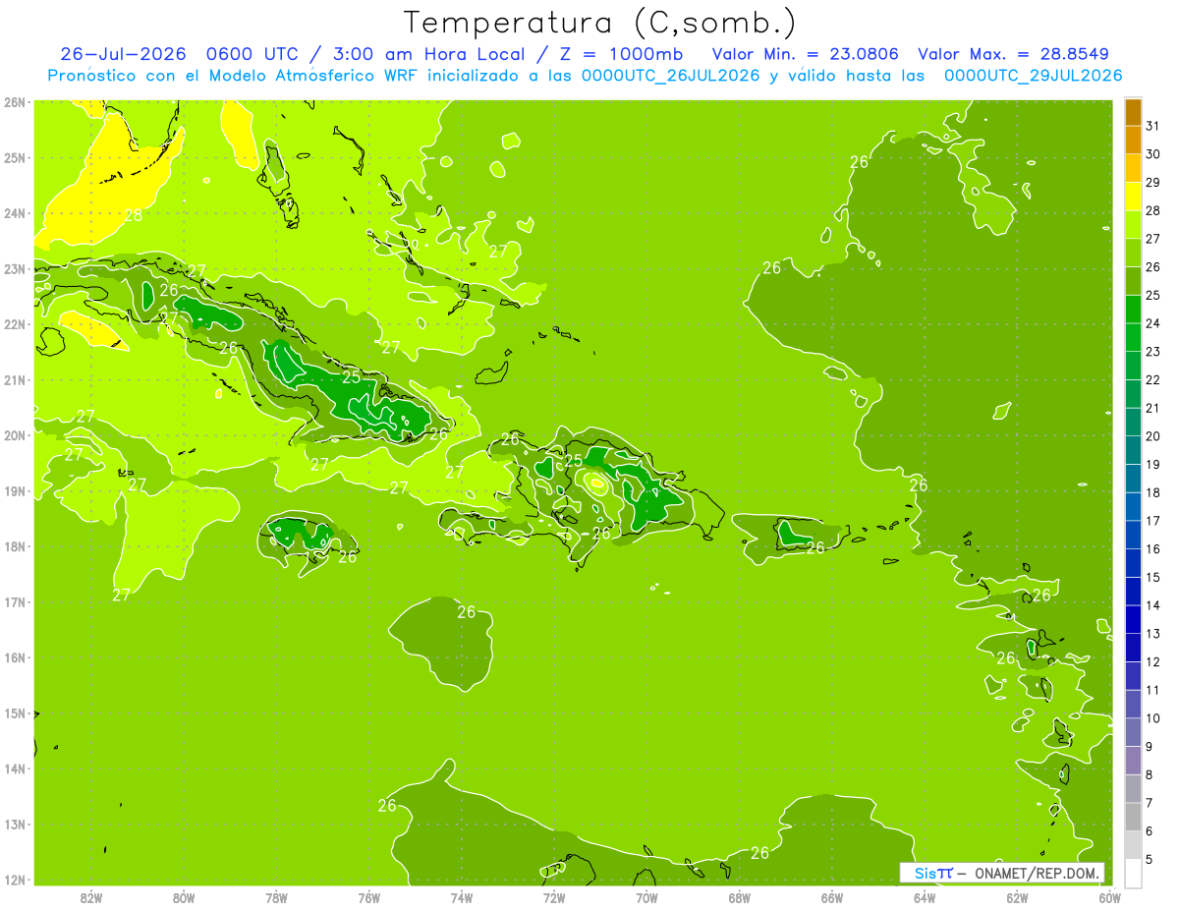Click the "66W" longitude axis label

[x=832, y=897]
